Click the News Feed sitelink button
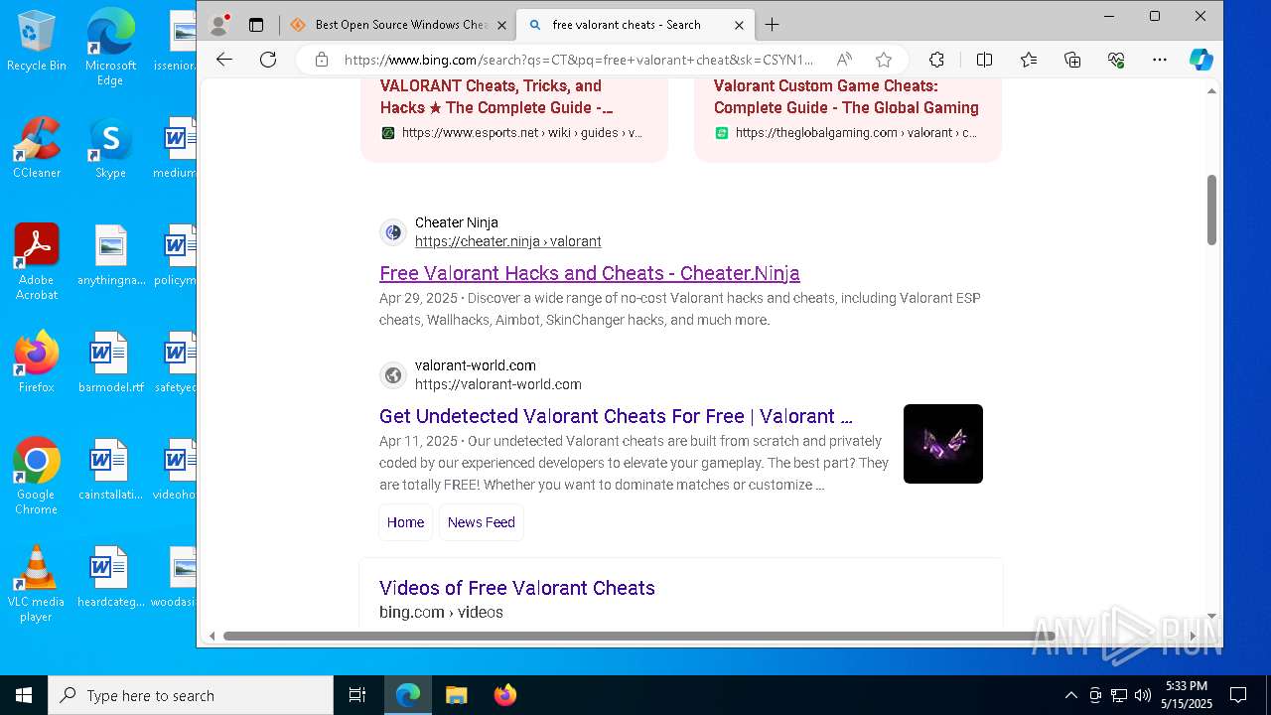Viewport: 1271px width, 715px height. pyautogui.click(x=482, y=522)
